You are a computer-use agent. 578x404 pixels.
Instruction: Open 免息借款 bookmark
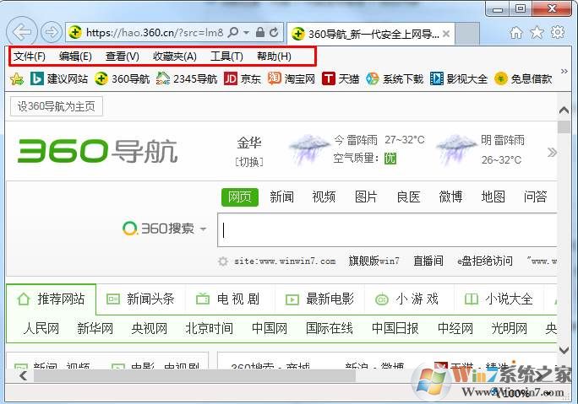pyautogui.click(x=523, y=78)
